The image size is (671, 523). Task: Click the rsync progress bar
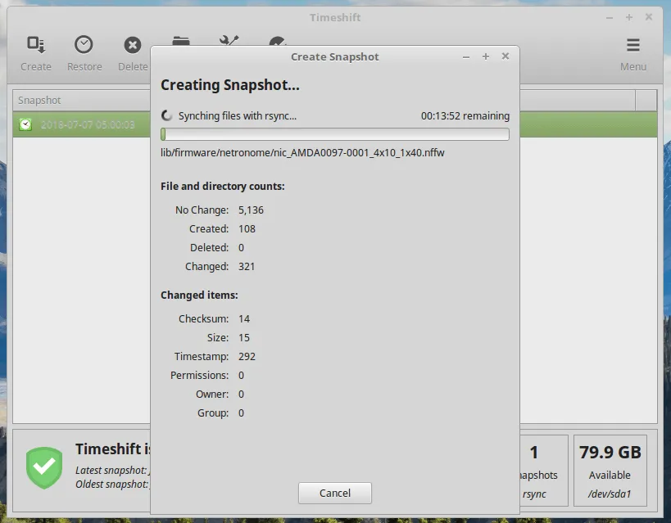click(335, 134)
